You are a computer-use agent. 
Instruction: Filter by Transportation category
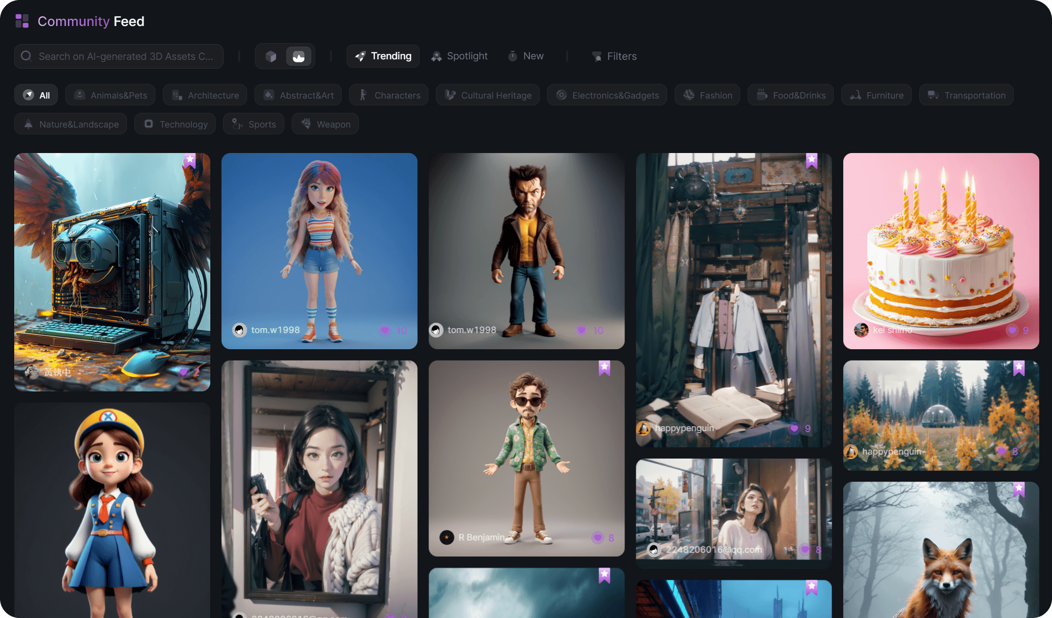(966, 95)
